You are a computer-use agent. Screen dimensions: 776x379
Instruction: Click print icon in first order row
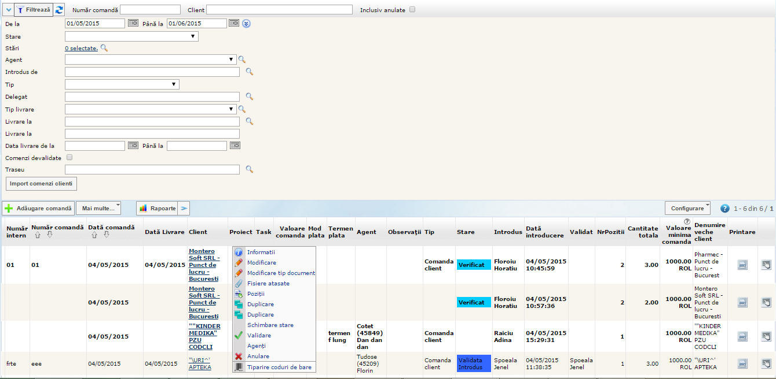[x=742, y=265]
